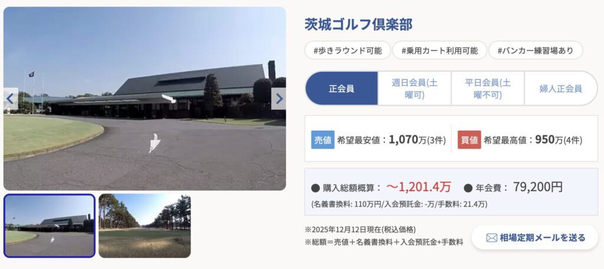Switch to the 婦人正会員 tab
Viewport: 604px width, 269px height.
[x=560, y=88]
